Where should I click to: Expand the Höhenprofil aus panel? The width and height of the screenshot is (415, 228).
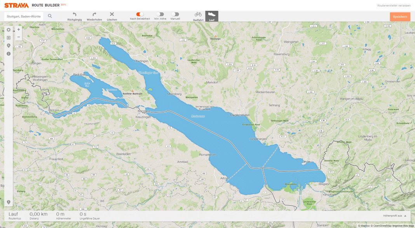[x=395, y=216]
